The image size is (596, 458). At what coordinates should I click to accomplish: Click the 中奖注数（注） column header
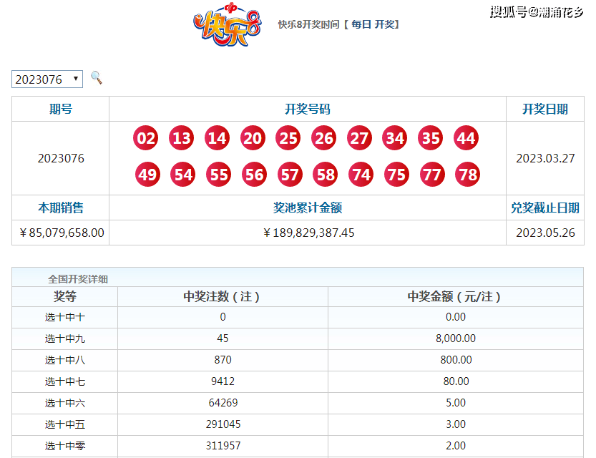[222, 296]
